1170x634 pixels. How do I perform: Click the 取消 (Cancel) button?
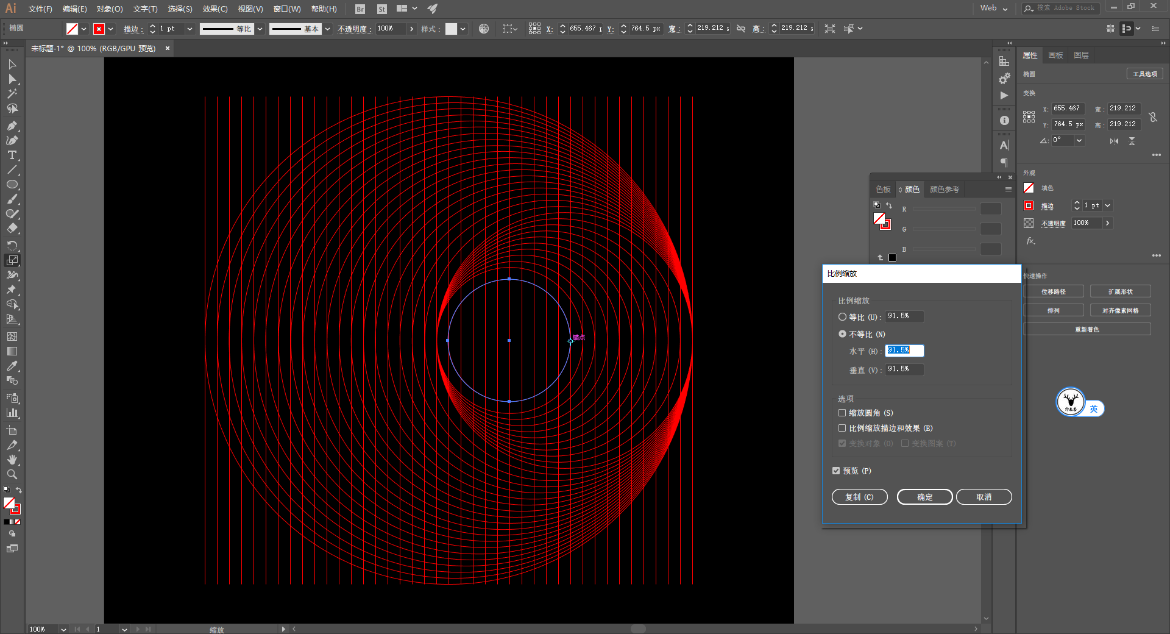[984, 497]
